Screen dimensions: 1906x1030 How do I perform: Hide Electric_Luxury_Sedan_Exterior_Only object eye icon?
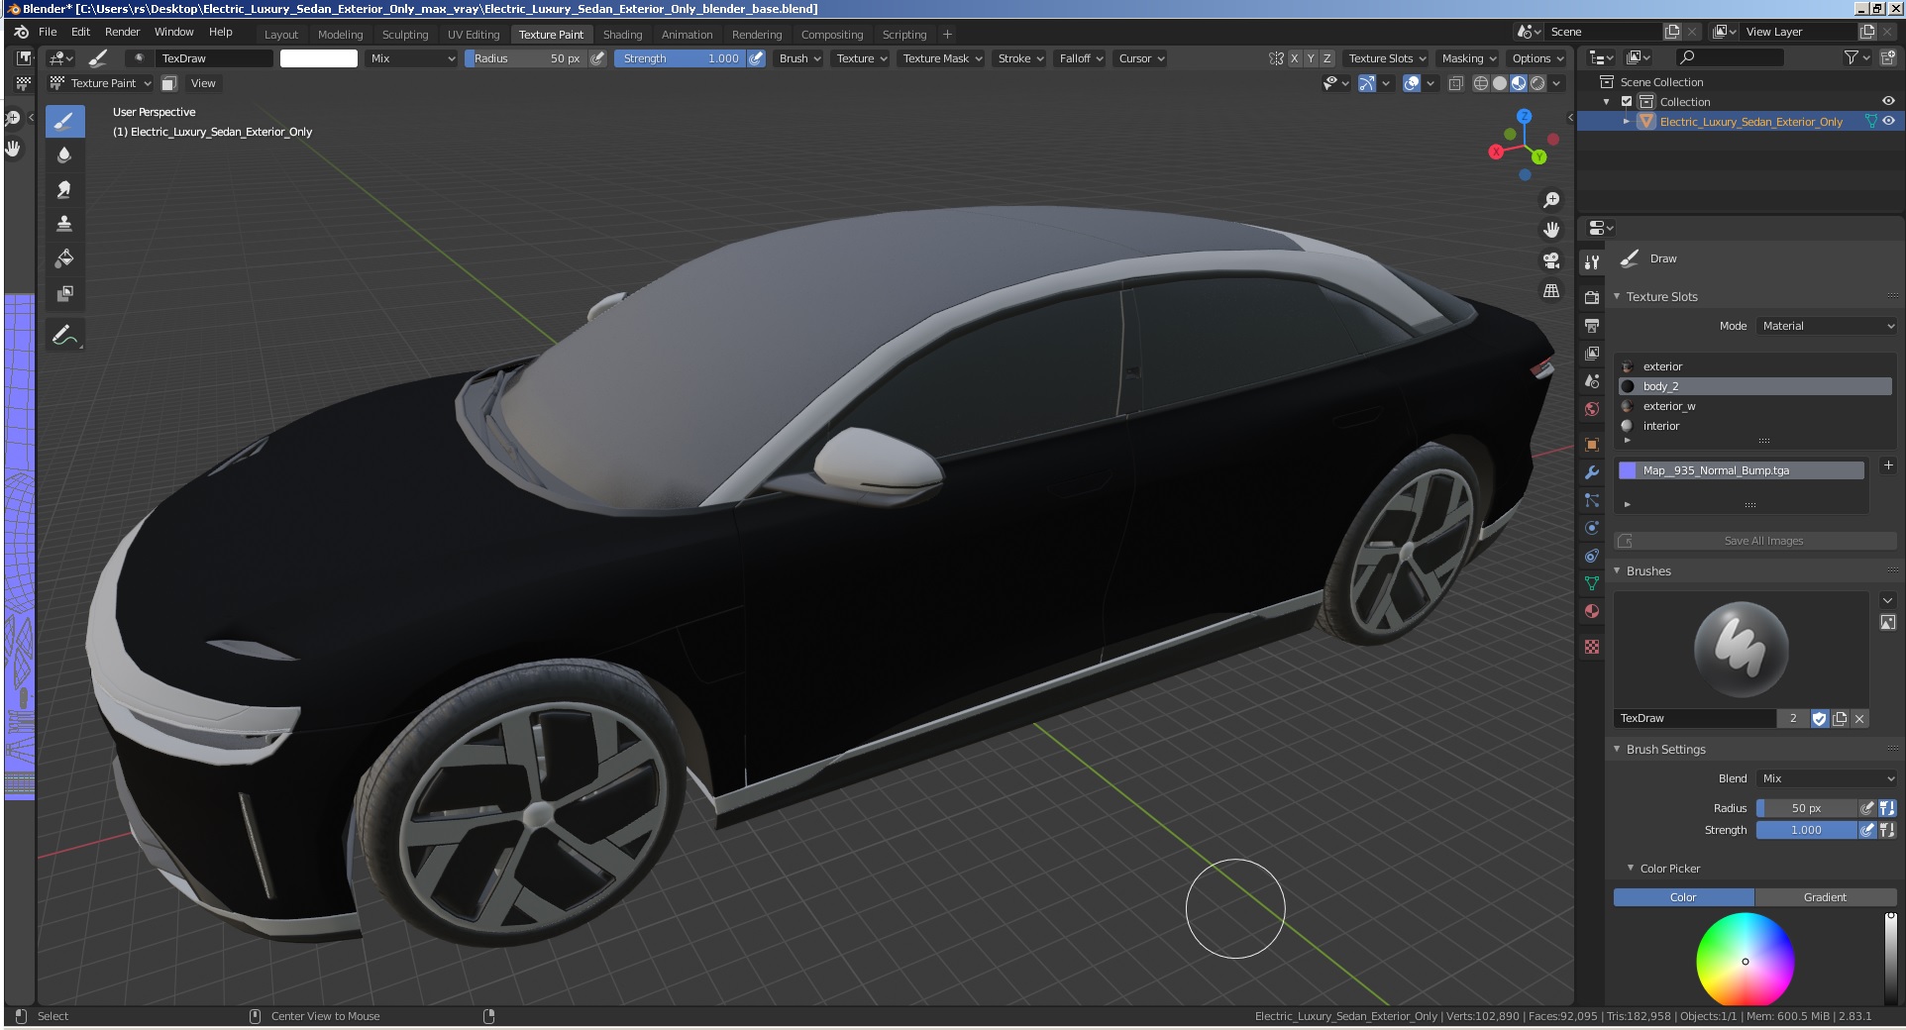[x=1888, y=121]
